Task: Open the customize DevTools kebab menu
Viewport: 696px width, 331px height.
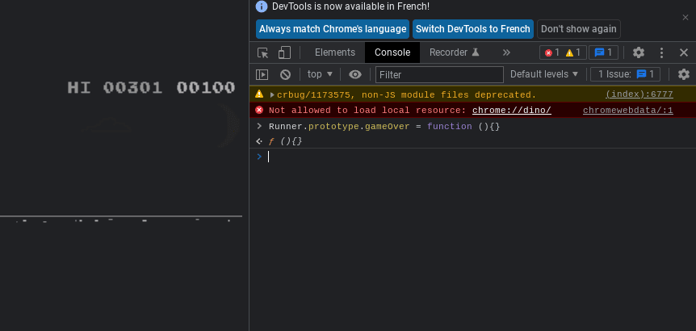Action: coord(661,52)
